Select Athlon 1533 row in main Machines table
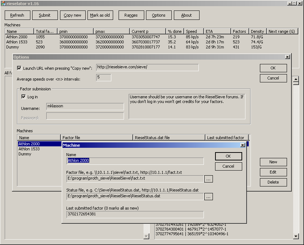The image size is (304, 245). [x=151, y=42]
